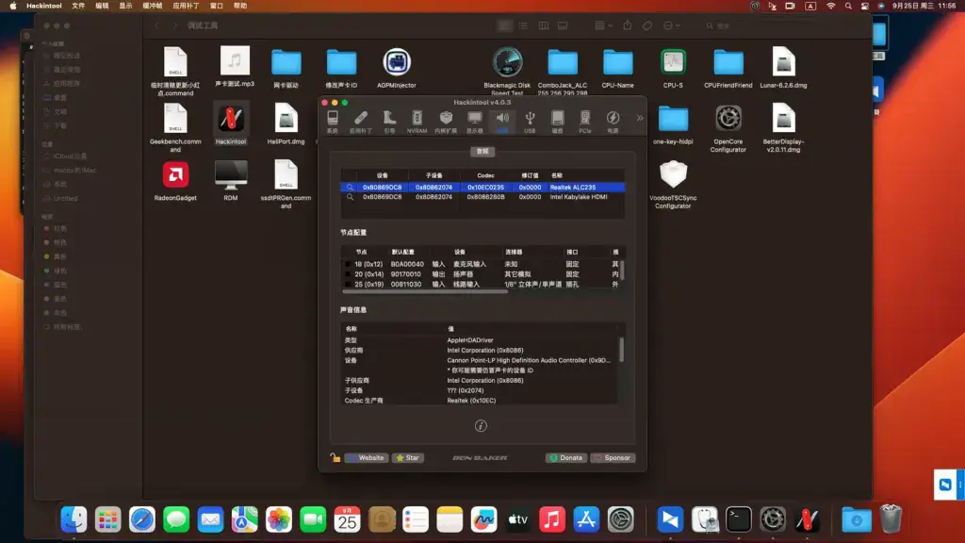Open the kernel extensions shield icon
The width and height of the screenshot is (965, 543).
[x=446, y=122]
